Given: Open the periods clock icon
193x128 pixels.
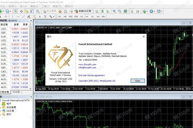Looking at the screenshot, I should tap(151, 11).
